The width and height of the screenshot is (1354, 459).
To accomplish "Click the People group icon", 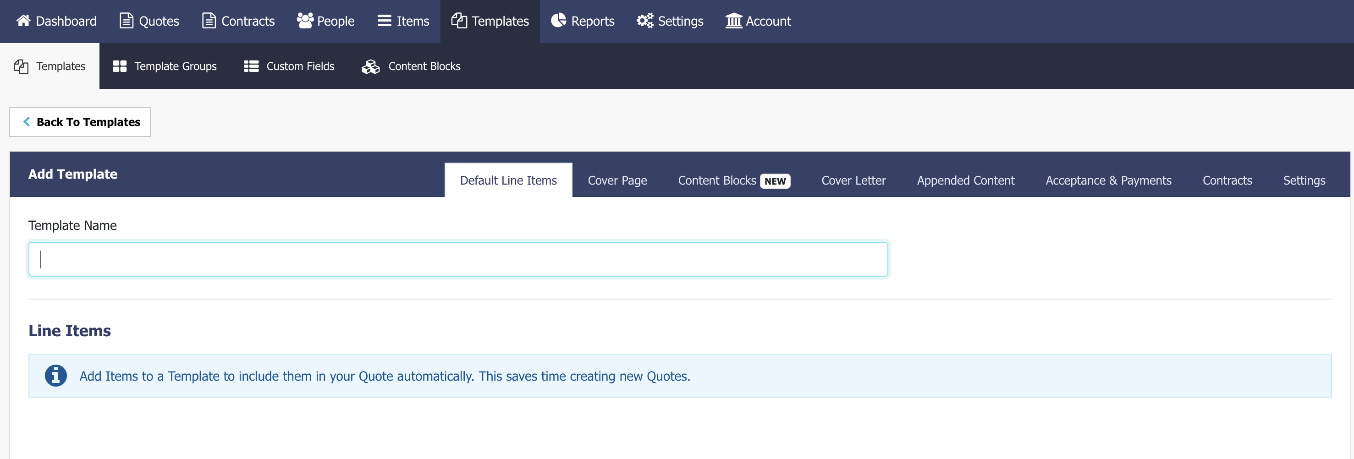I will pyautogui.click(x=305, y=21).
